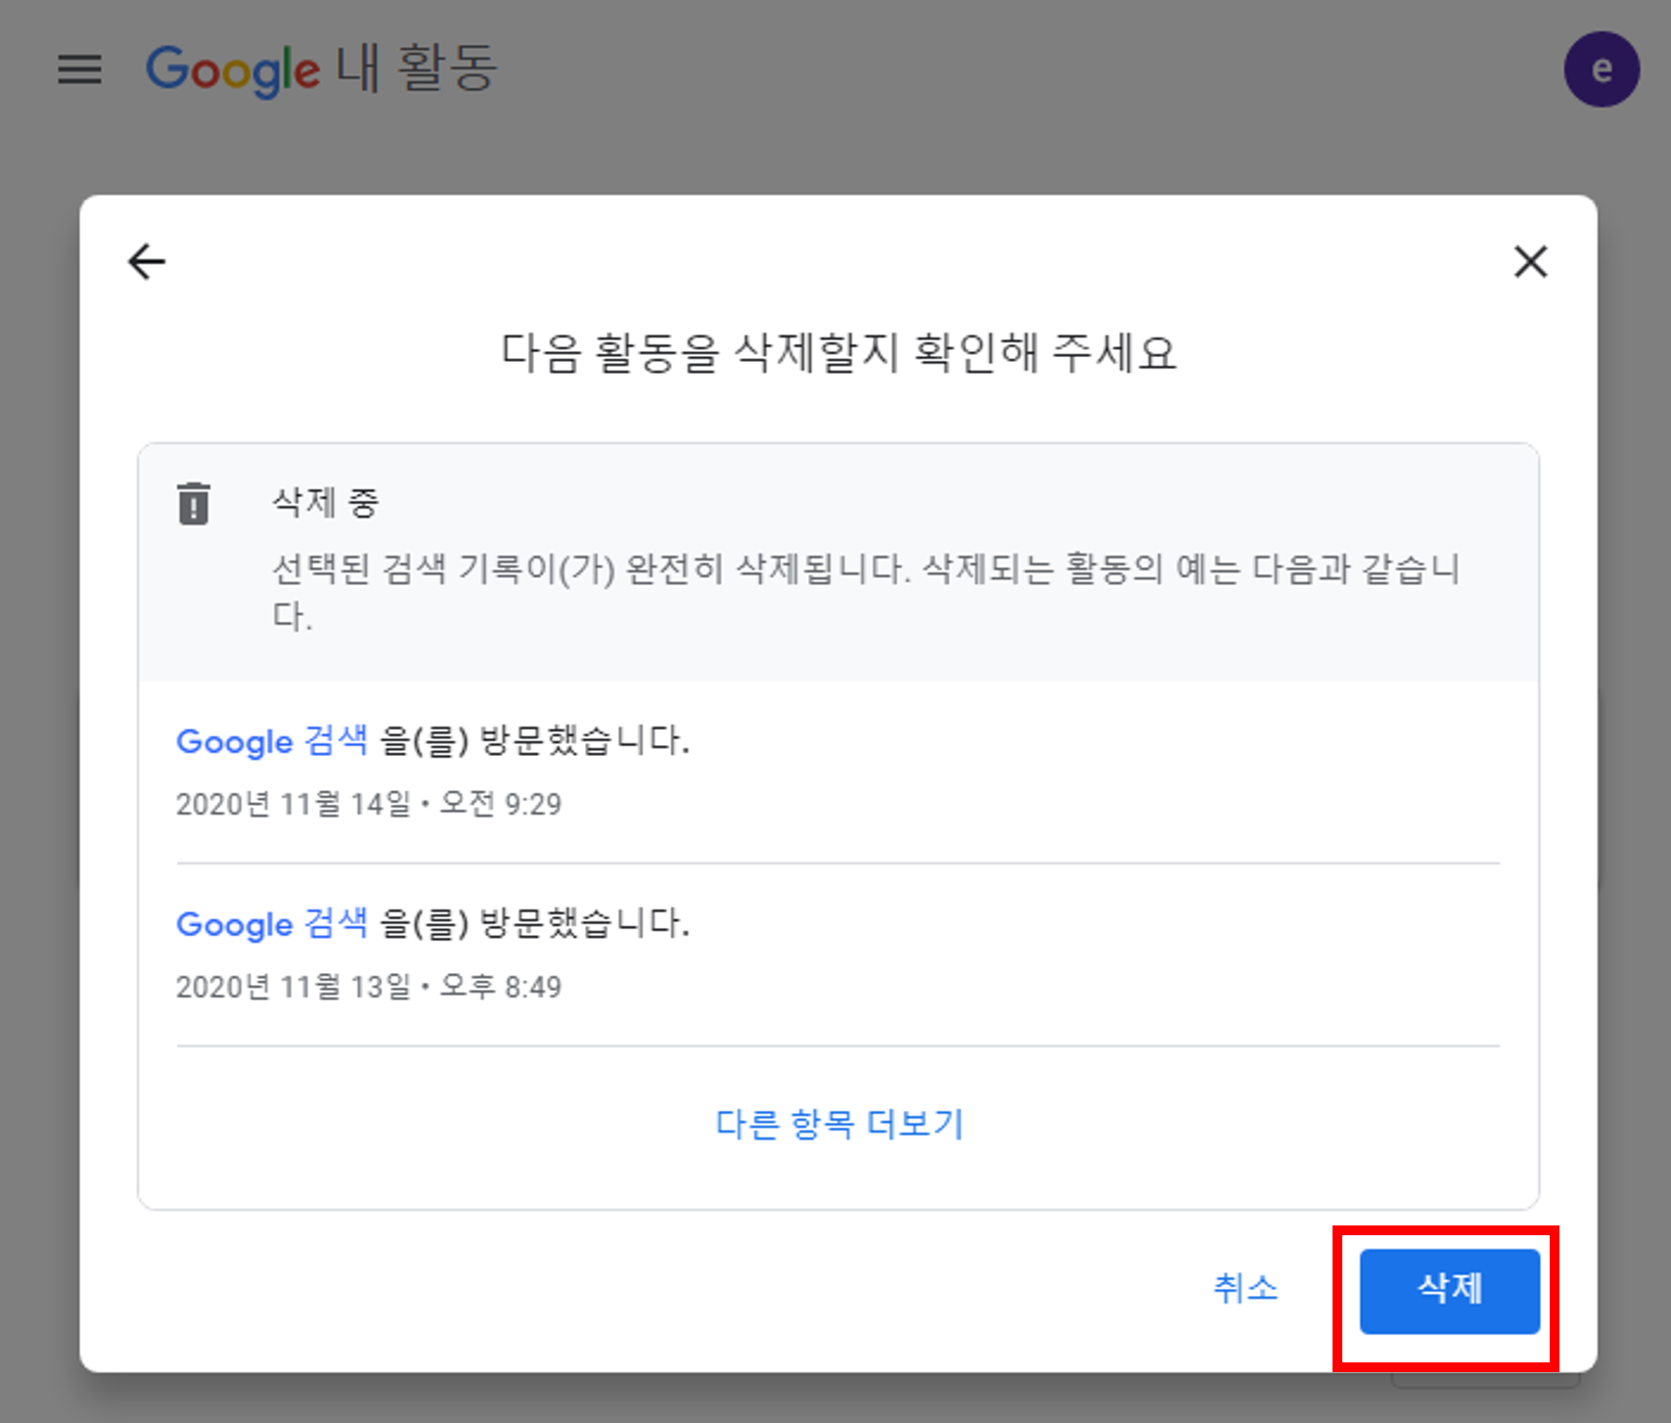Screen dimensions: 1671x1423
Task: Click the 삭제 중 heading text
Action: [x=325, y=503]
